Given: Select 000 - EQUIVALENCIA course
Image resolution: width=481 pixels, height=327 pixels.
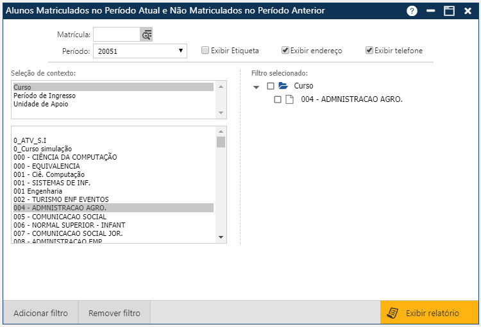Looking at the screenshot, I should click(113, 166).
